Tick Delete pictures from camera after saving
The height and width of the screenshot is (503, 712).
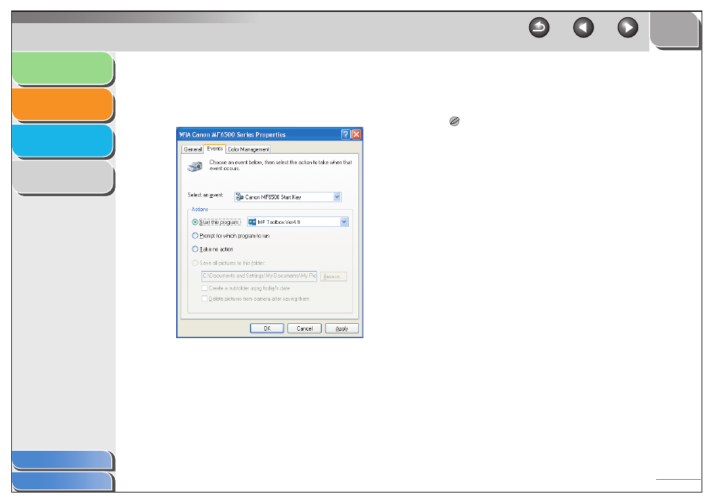[204, 299]
